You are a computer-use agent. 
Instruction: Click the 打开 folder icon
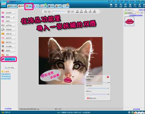click(x=111, y=5)
